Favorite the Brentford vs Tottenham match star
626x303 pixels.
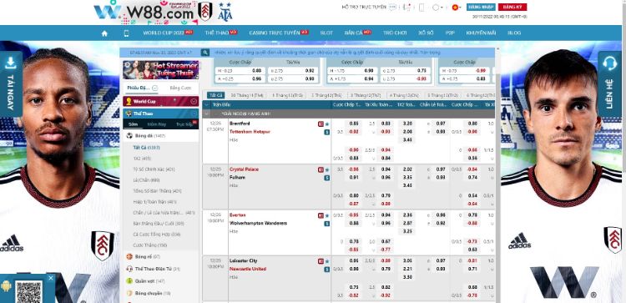click(327, 124)
